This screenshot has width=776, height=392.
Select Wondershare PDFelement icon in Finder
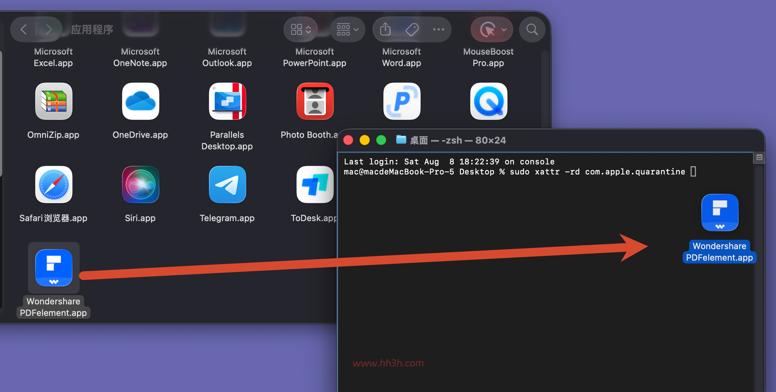(53, 268)
